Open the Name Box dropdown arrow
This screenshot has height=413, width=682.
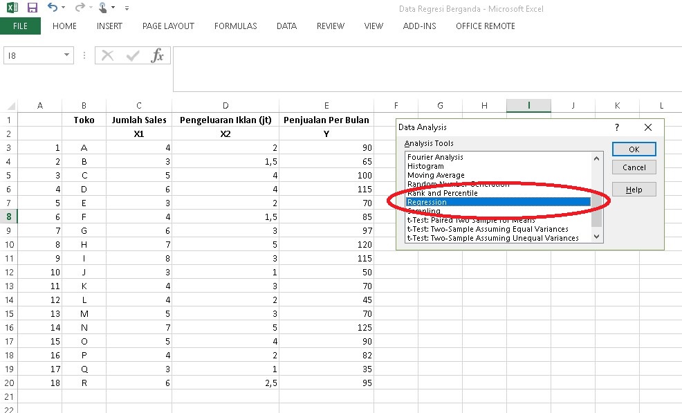click(66, 56)
